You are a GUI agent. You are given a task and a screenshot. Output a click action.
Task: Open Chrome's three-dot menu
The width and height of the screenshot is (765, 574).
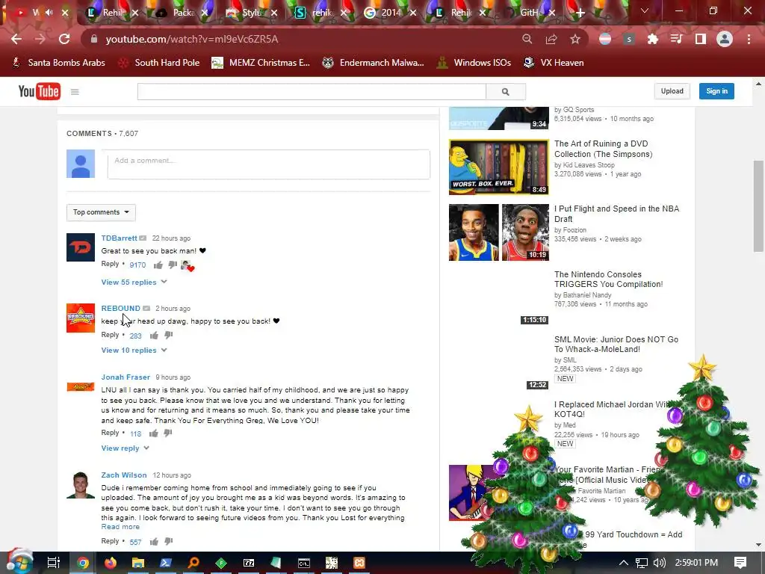(749, 39)
